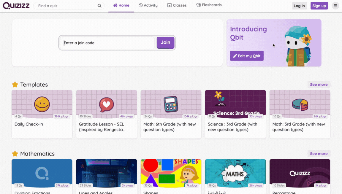Open the Dividing Fractions quiz thumbnail
Screen dimensions: 342x194
click(x=42, y=173)
